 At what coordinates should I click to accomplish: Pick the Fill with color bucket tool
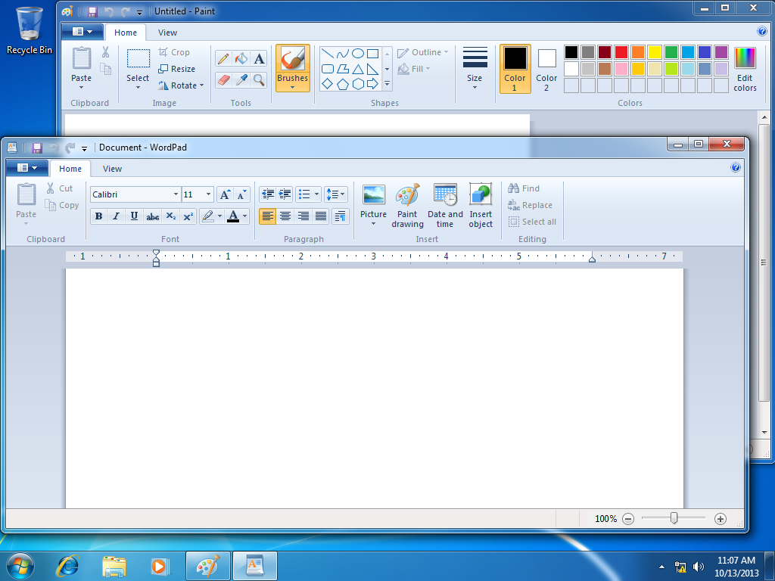click(x=241, y=59)
